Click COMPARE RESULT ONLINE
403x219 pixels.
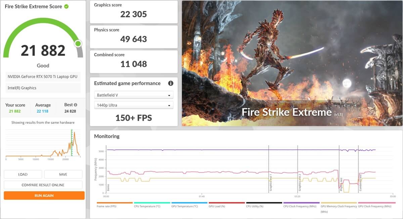(43, 185)
